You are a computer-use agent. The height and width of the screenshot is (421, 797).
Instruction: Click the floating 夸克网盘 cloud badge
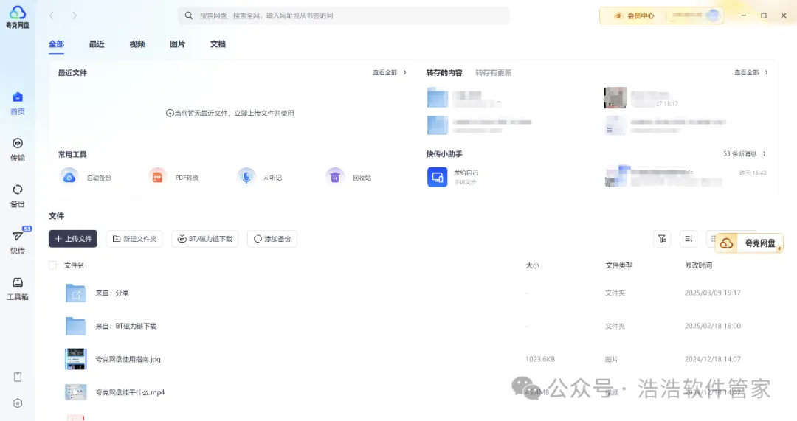pyautogui.click(x=749, y=243)
